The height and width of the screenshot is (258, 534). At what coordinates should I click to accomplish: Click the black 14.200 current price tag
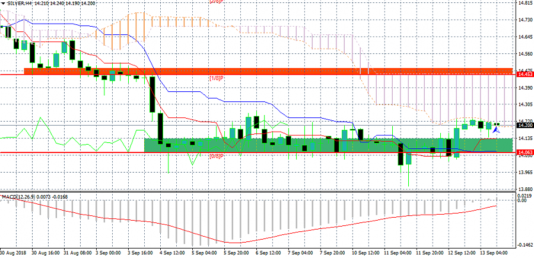(x=524, y=125)
